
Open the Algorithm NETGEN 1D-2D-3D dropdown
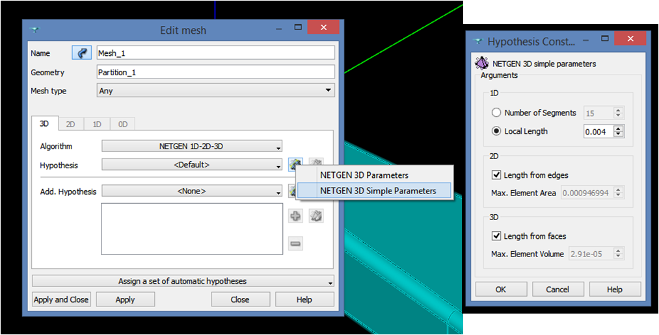(x=192, y=146)
